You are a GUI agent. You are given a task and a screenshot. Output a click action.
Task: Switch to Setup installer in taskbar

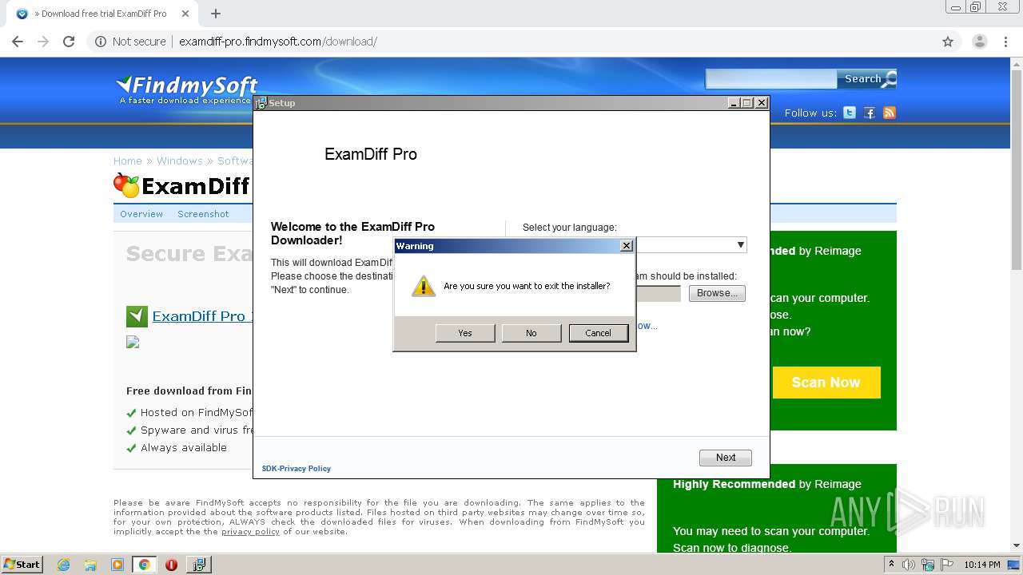198,565
